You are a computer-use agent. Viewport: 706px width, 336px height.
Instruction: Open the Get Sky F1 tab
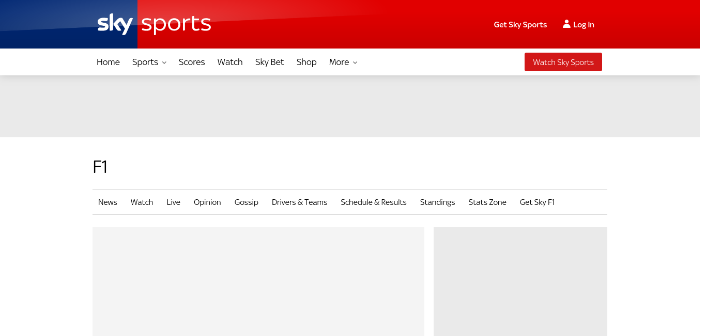[537, 202]
